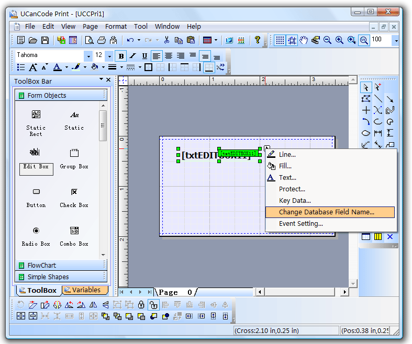Image resolution: width=412 pixels, height=344 pixels.
Task: Toggle Align Right text alignment
Action: coord(181,56)
